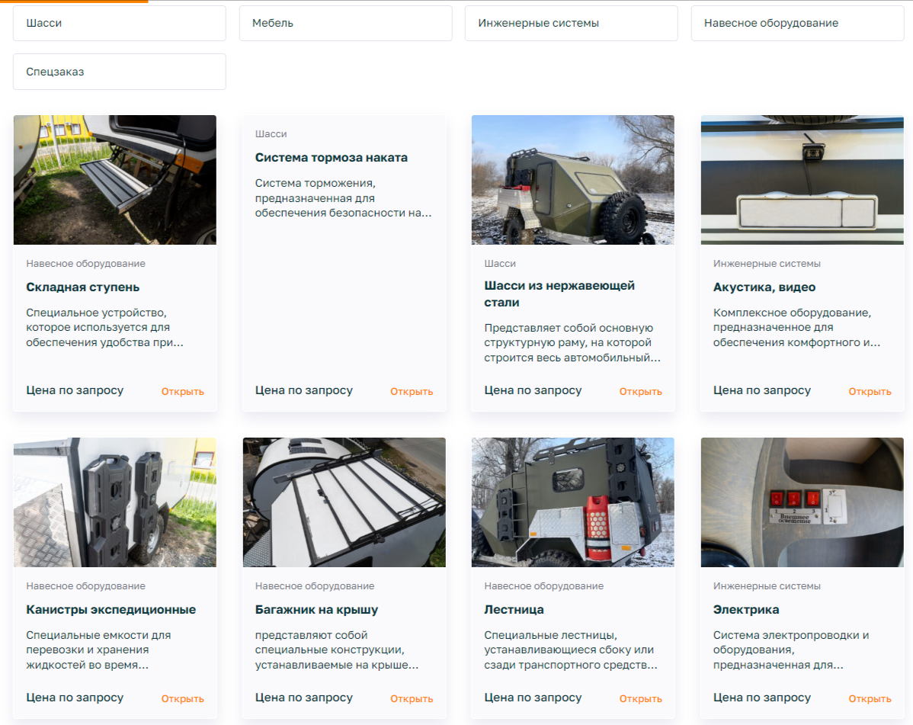Screen dimensions: 913x725
Task: Open the Система тормоза наката item
Action: [x=331, y=158]
